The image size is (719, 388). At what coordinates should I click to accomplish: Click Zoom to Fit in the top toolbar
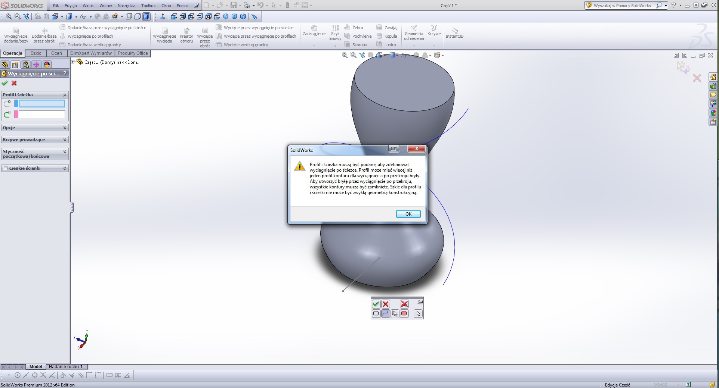click(x=9, y=16)
